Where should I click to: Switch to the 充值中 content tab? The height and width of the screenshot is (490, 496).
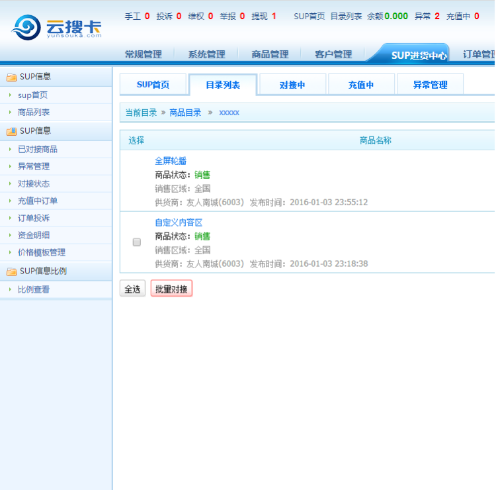pyautogui.click(x=361, y=85)
